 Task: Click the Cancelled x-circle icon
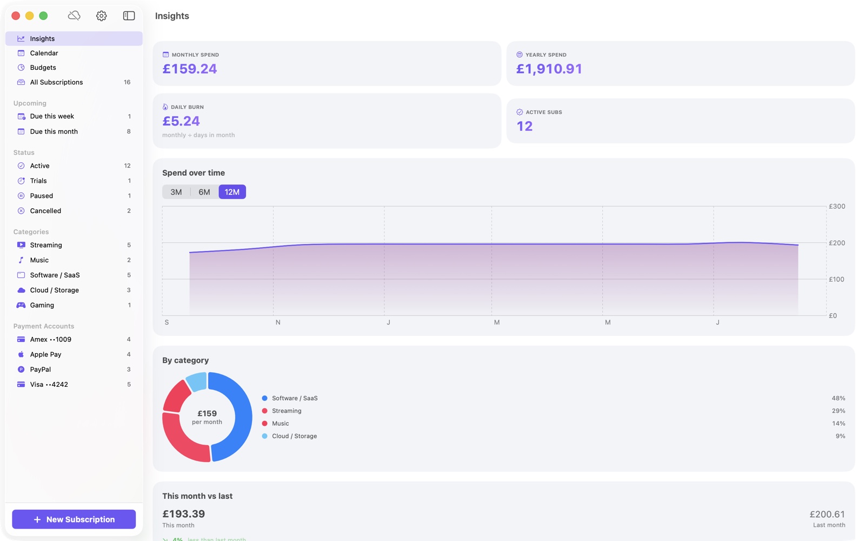[x=21, y=211]
